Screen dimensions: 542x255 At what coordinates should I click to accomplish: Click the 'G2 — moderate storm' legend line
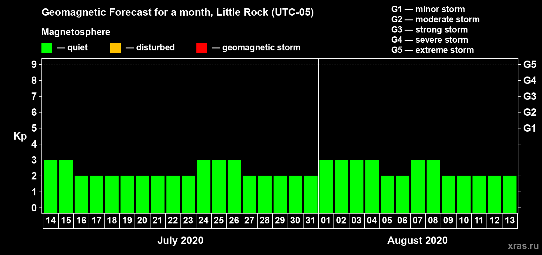coord(435,19)
